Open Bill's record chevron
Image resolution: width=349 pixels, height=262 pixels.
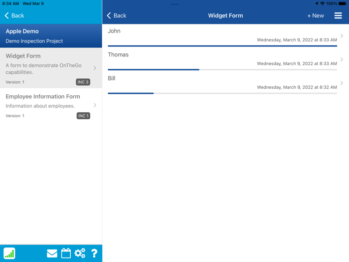[x=342, y=83]
